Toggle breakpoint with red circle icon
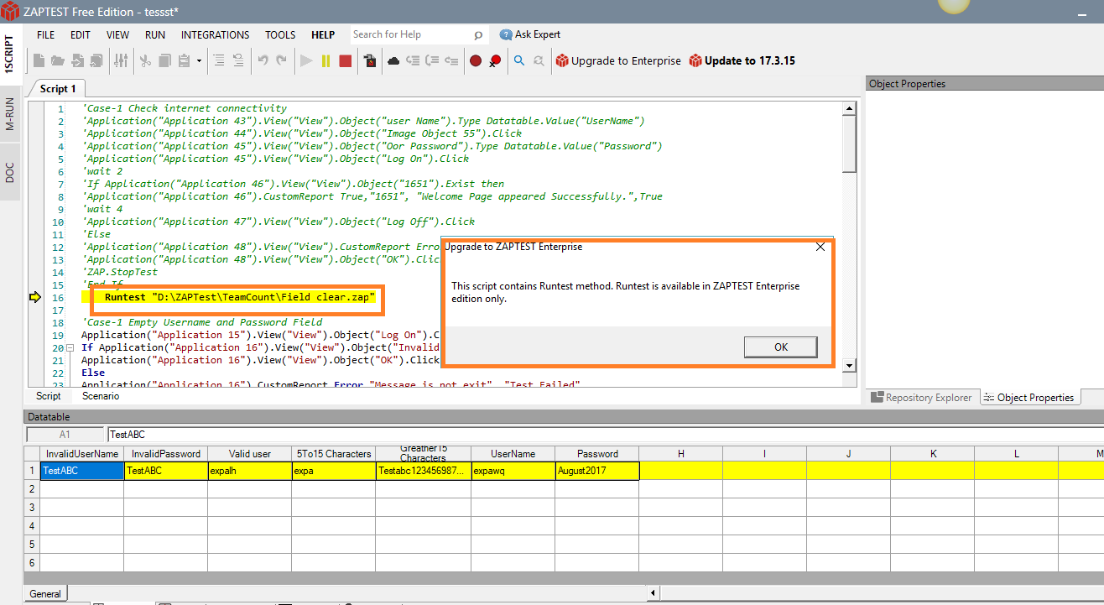Viewport: 1104px width, 605px height. tap(476, 60)
